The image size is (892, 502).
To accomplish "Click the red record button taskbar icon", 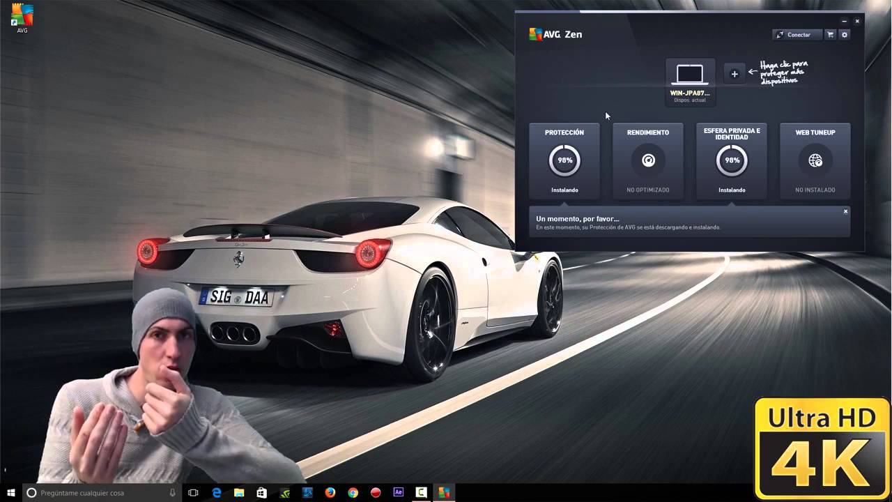I will 376,492.
